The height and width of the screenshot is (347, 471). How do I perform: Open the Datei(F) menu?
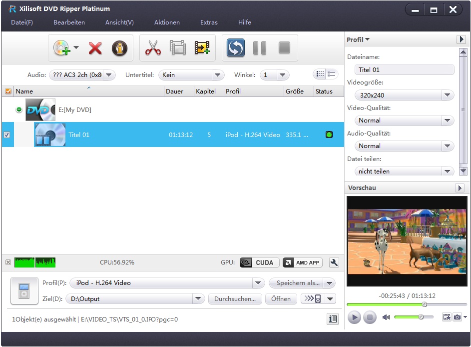pos(22,22)
